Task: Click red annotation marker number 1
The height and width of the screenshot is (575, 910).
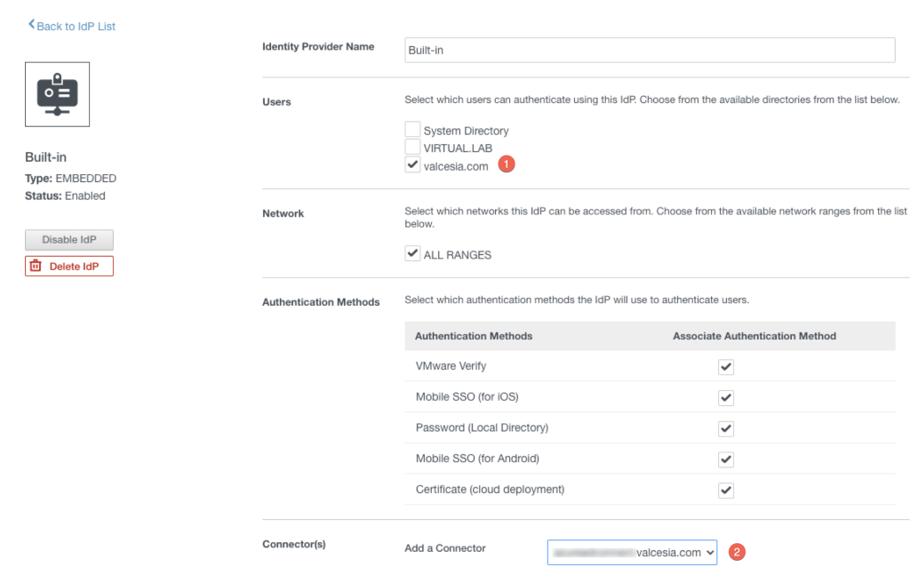Action: click(x=507, y=164)
